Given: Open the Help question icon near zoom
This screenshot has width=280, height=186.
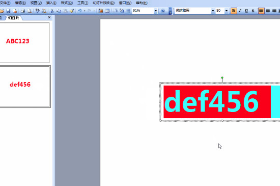Looking at the screenshot, I should coord(163,11).
